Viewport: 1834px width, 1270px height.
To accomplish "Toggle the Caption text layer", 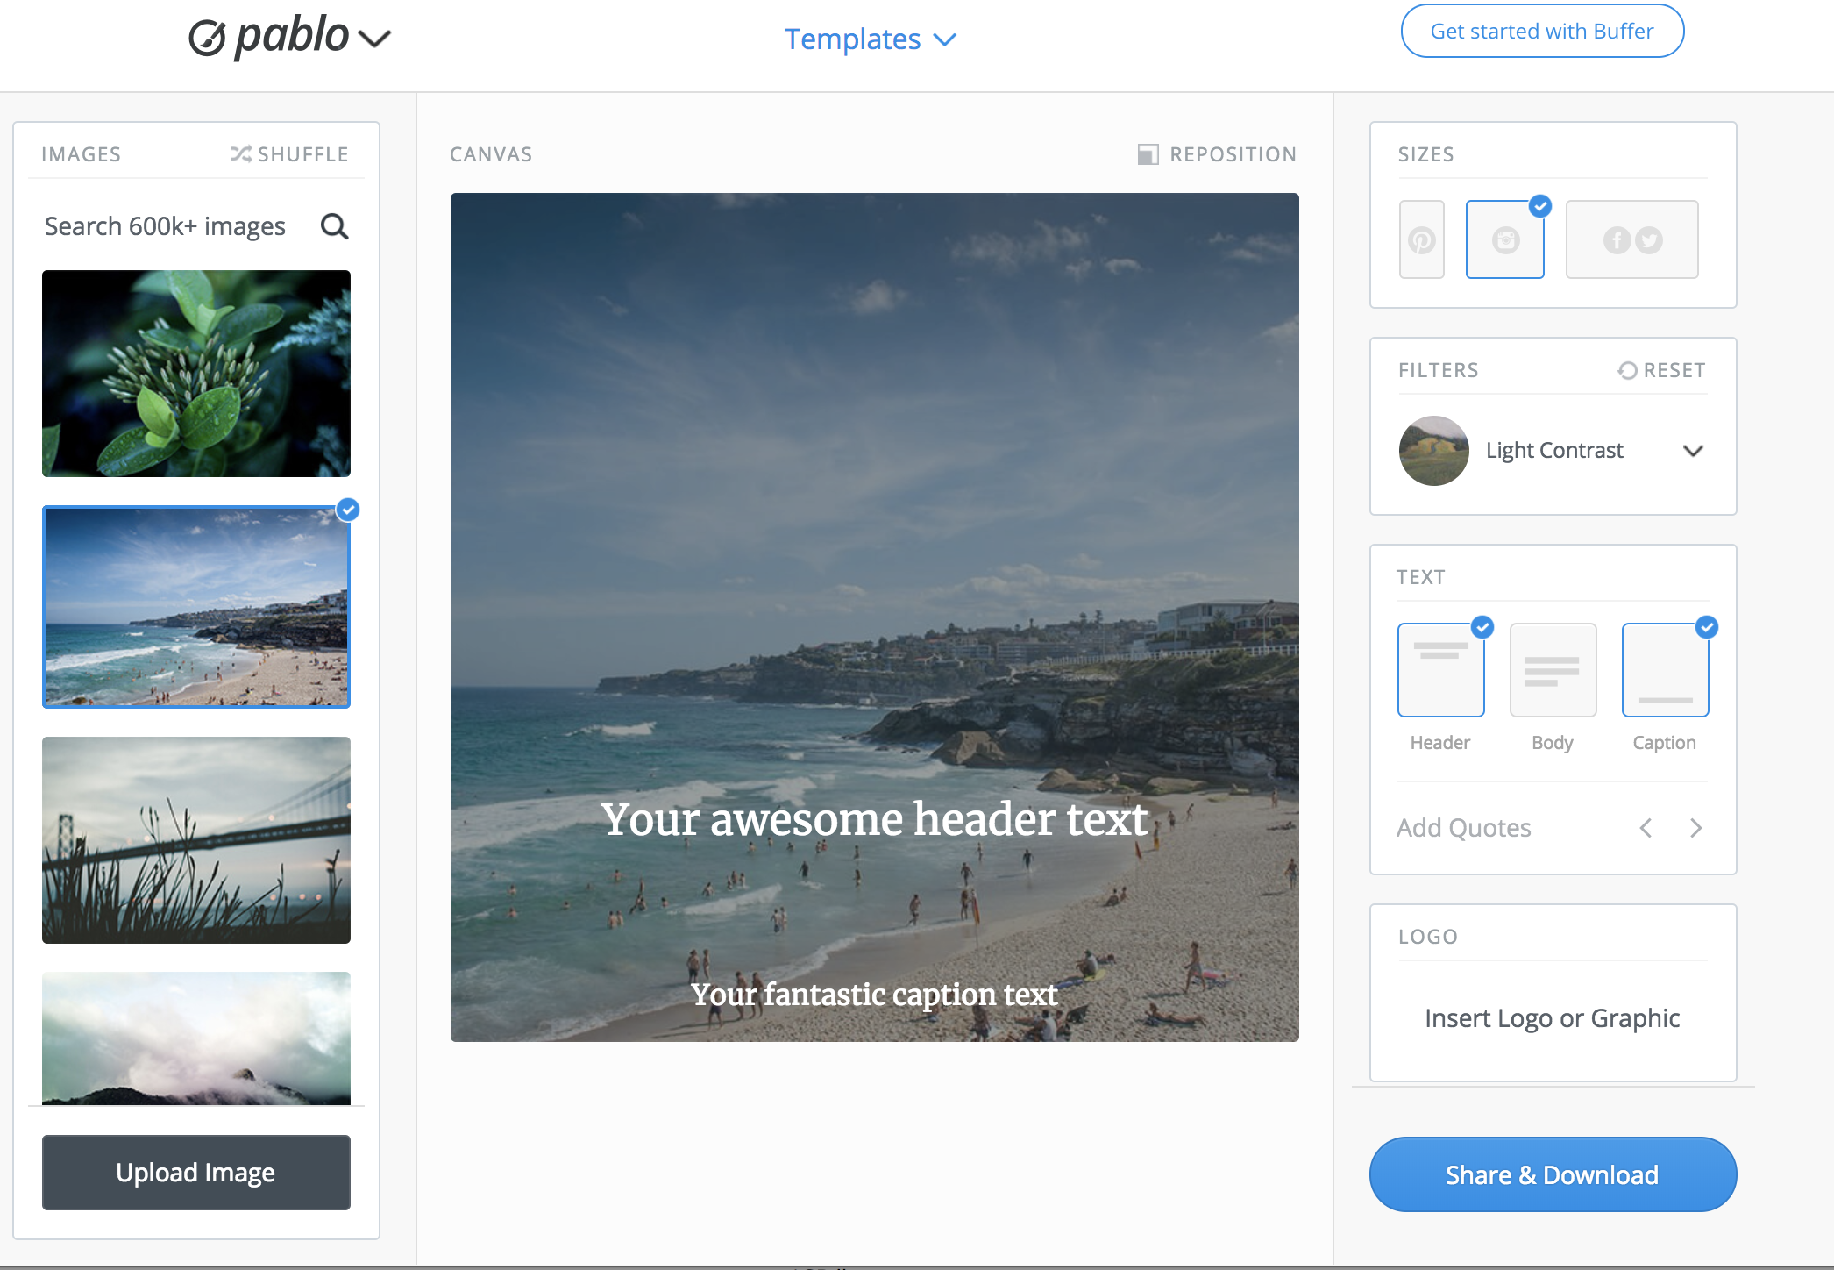I will (x=1666, y=670).
